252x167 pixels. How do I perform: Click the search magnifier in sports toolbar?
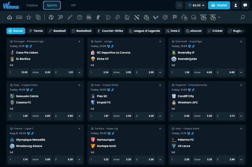coord(243,17)
